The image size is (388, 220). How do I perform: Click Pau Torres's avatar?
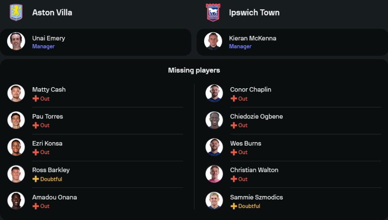pos(16,120)
